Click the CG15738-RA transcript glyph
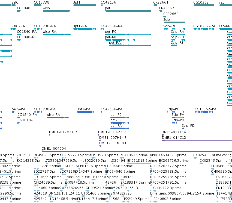 pyautogui.click(x=38, y=29)
